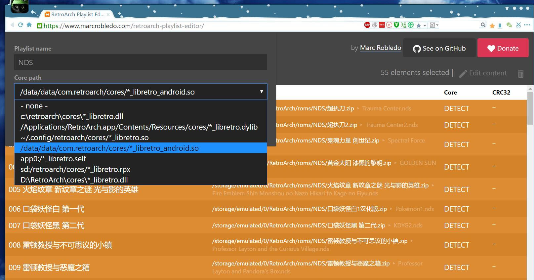Click DETECT for Pandora's Box row
The height and width of the screenshot is (280, 534).
coord(456,267)
